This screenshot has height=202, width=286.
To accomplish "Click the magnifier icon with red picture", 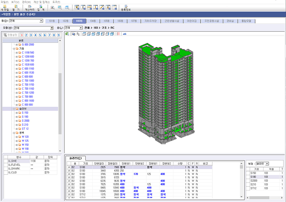I will coord(52,8).
